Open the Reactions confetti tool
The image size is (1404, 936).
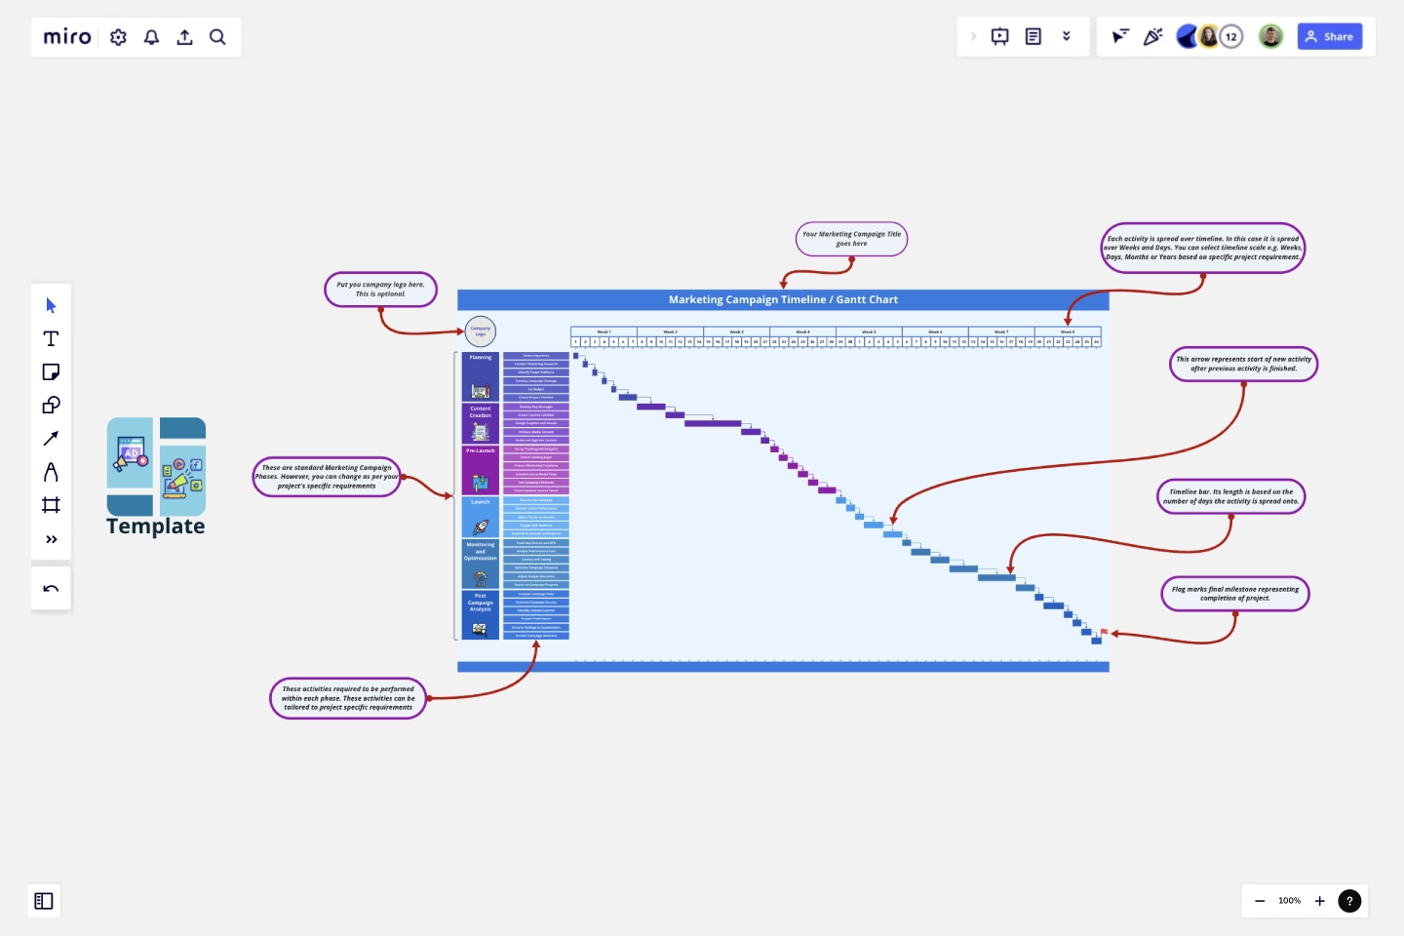(x=1154, y=36)
